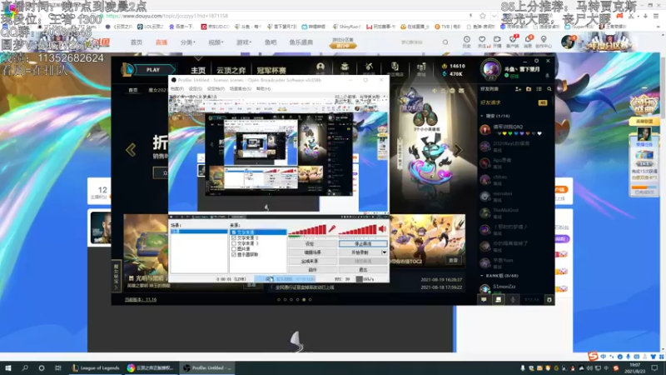Open the 帮助(H) menu in OBS
The image size is (666, 375).
coord(263,89)
